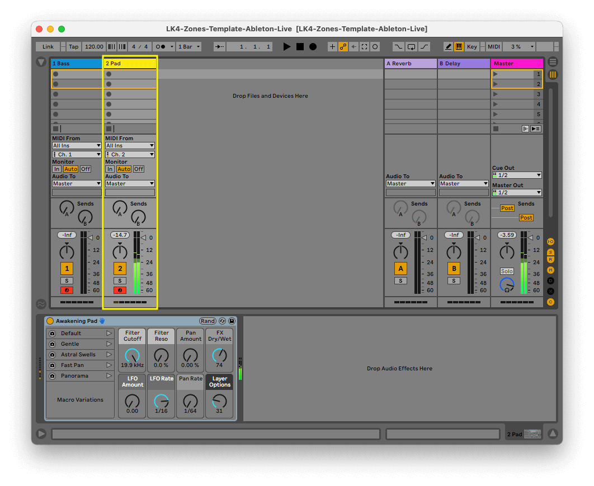Solo the 2 Pad track
Image resolution: width=594 pixels, height=486 pixels.
(120, 280)
